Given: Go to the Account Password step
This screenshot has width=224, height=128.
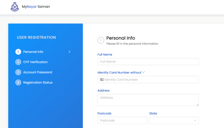Looking at the screenshot, I should click(x=38, y=72).
